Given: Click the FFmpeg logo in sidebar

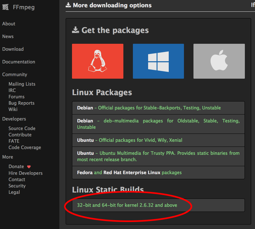Looking at the screenshot, I should coord(5,7).
